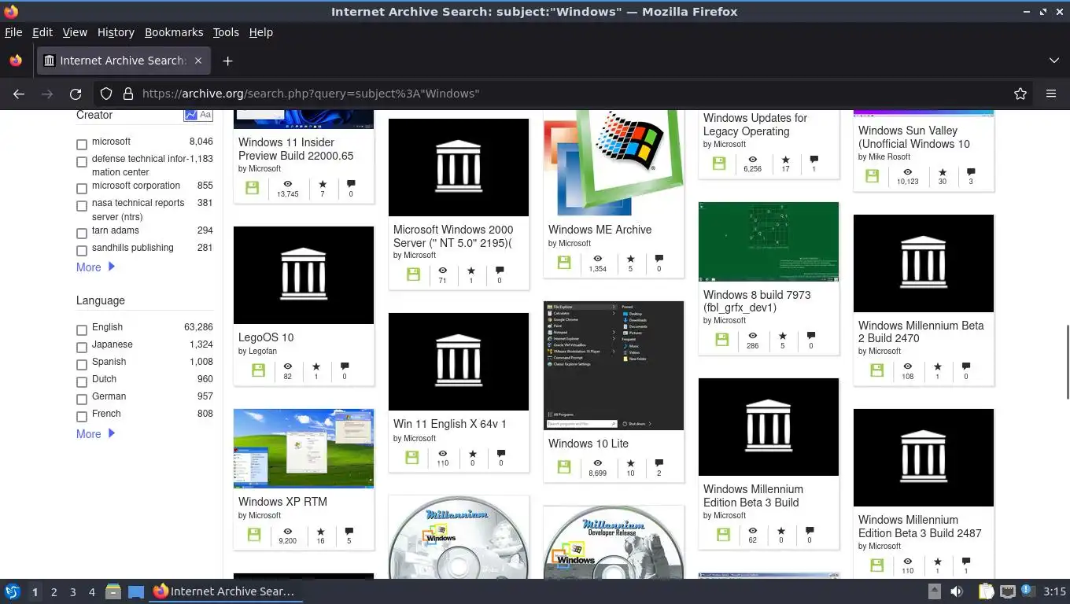Click the favorites star on Windows Updates for Legacy Operating
The height and width of the screenshot is (604, 1070).
pos(785,159)
